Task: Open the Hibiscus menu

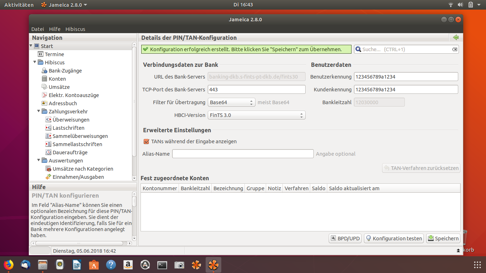Action: [75, 29]
